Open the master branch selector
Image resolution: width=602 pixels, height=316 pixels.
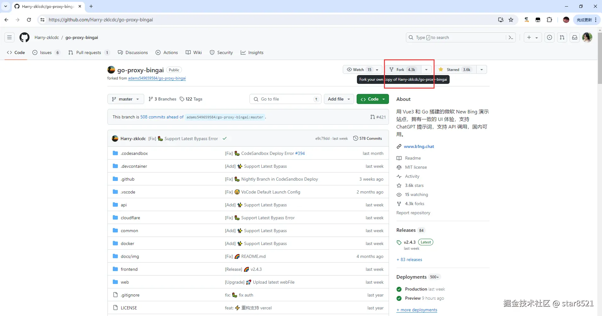click(126, 99)
